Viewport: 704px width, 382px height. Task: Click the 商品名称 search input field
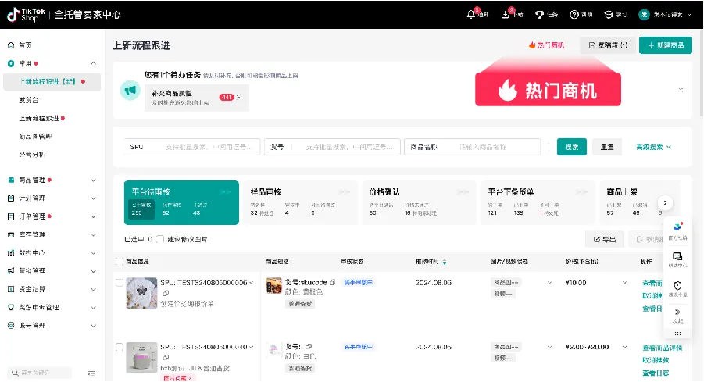coord(497,147)
